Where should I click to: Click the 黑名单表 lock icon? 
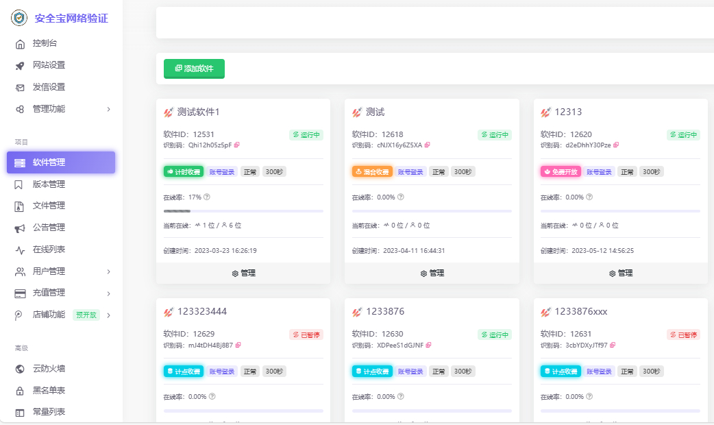point(21,389)
